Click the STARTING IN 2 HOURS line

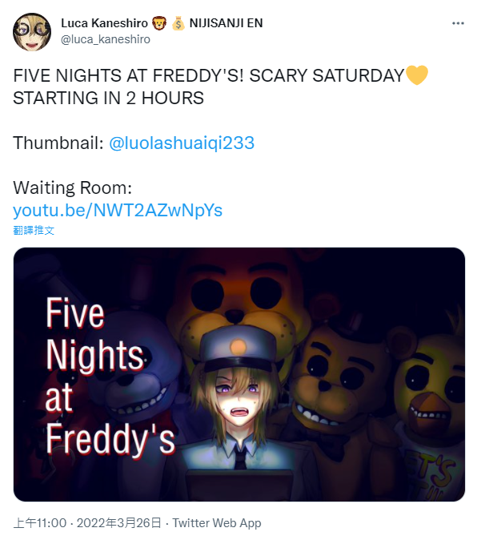[109, 98]
